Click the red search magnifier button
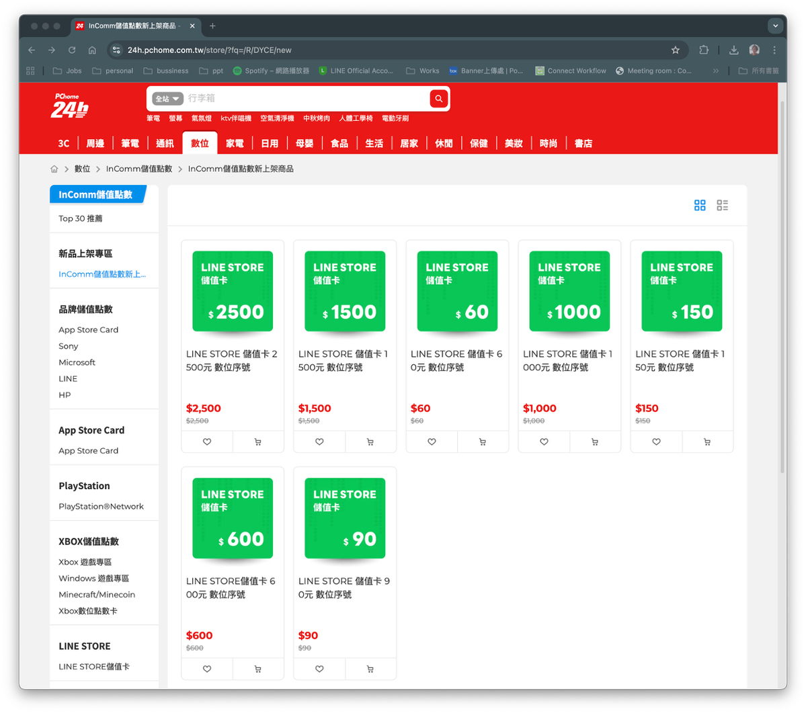 438,98
